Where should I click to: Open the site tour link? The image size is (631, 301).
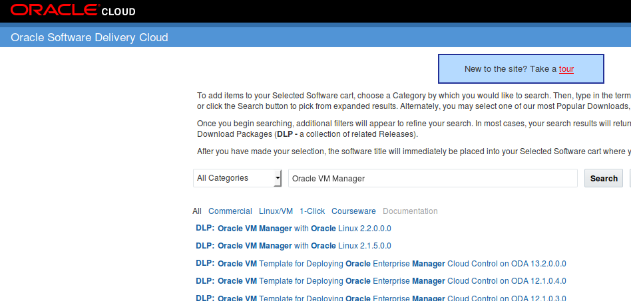pos(566,69)
